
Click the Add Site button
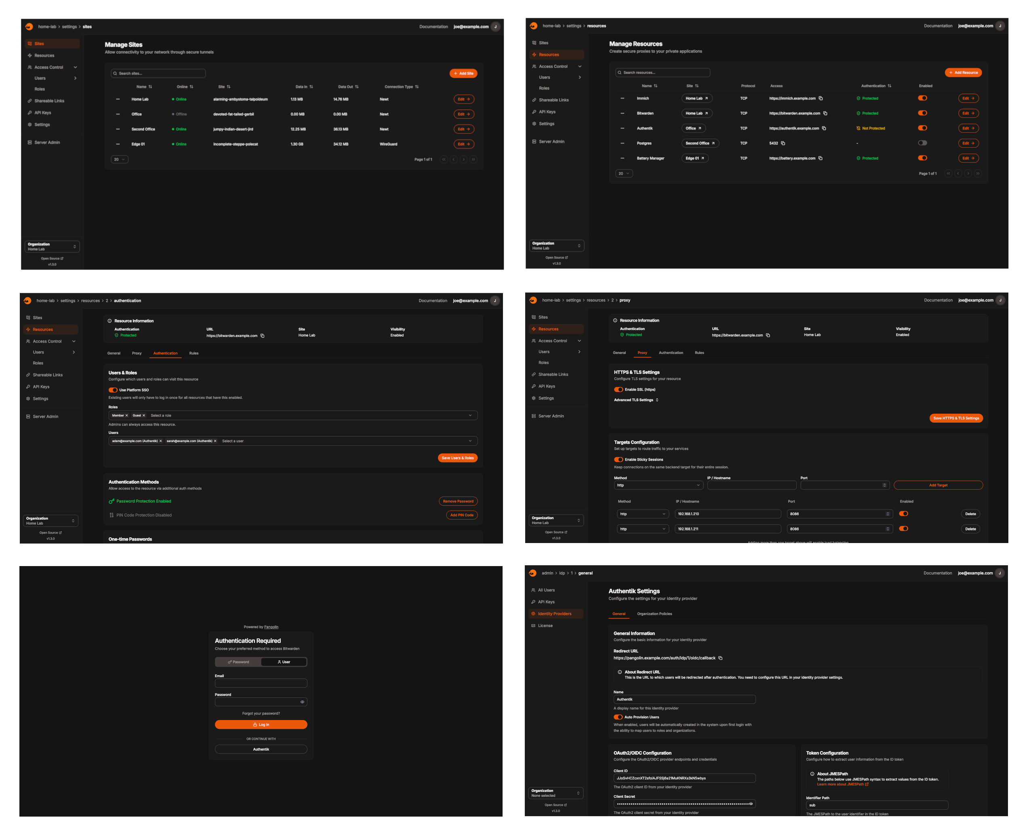coord(463,74)
